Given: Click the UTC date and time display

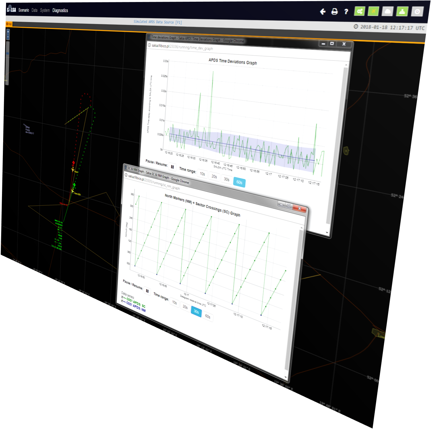Looking at the screenshot, I should (x=389, y=27).
